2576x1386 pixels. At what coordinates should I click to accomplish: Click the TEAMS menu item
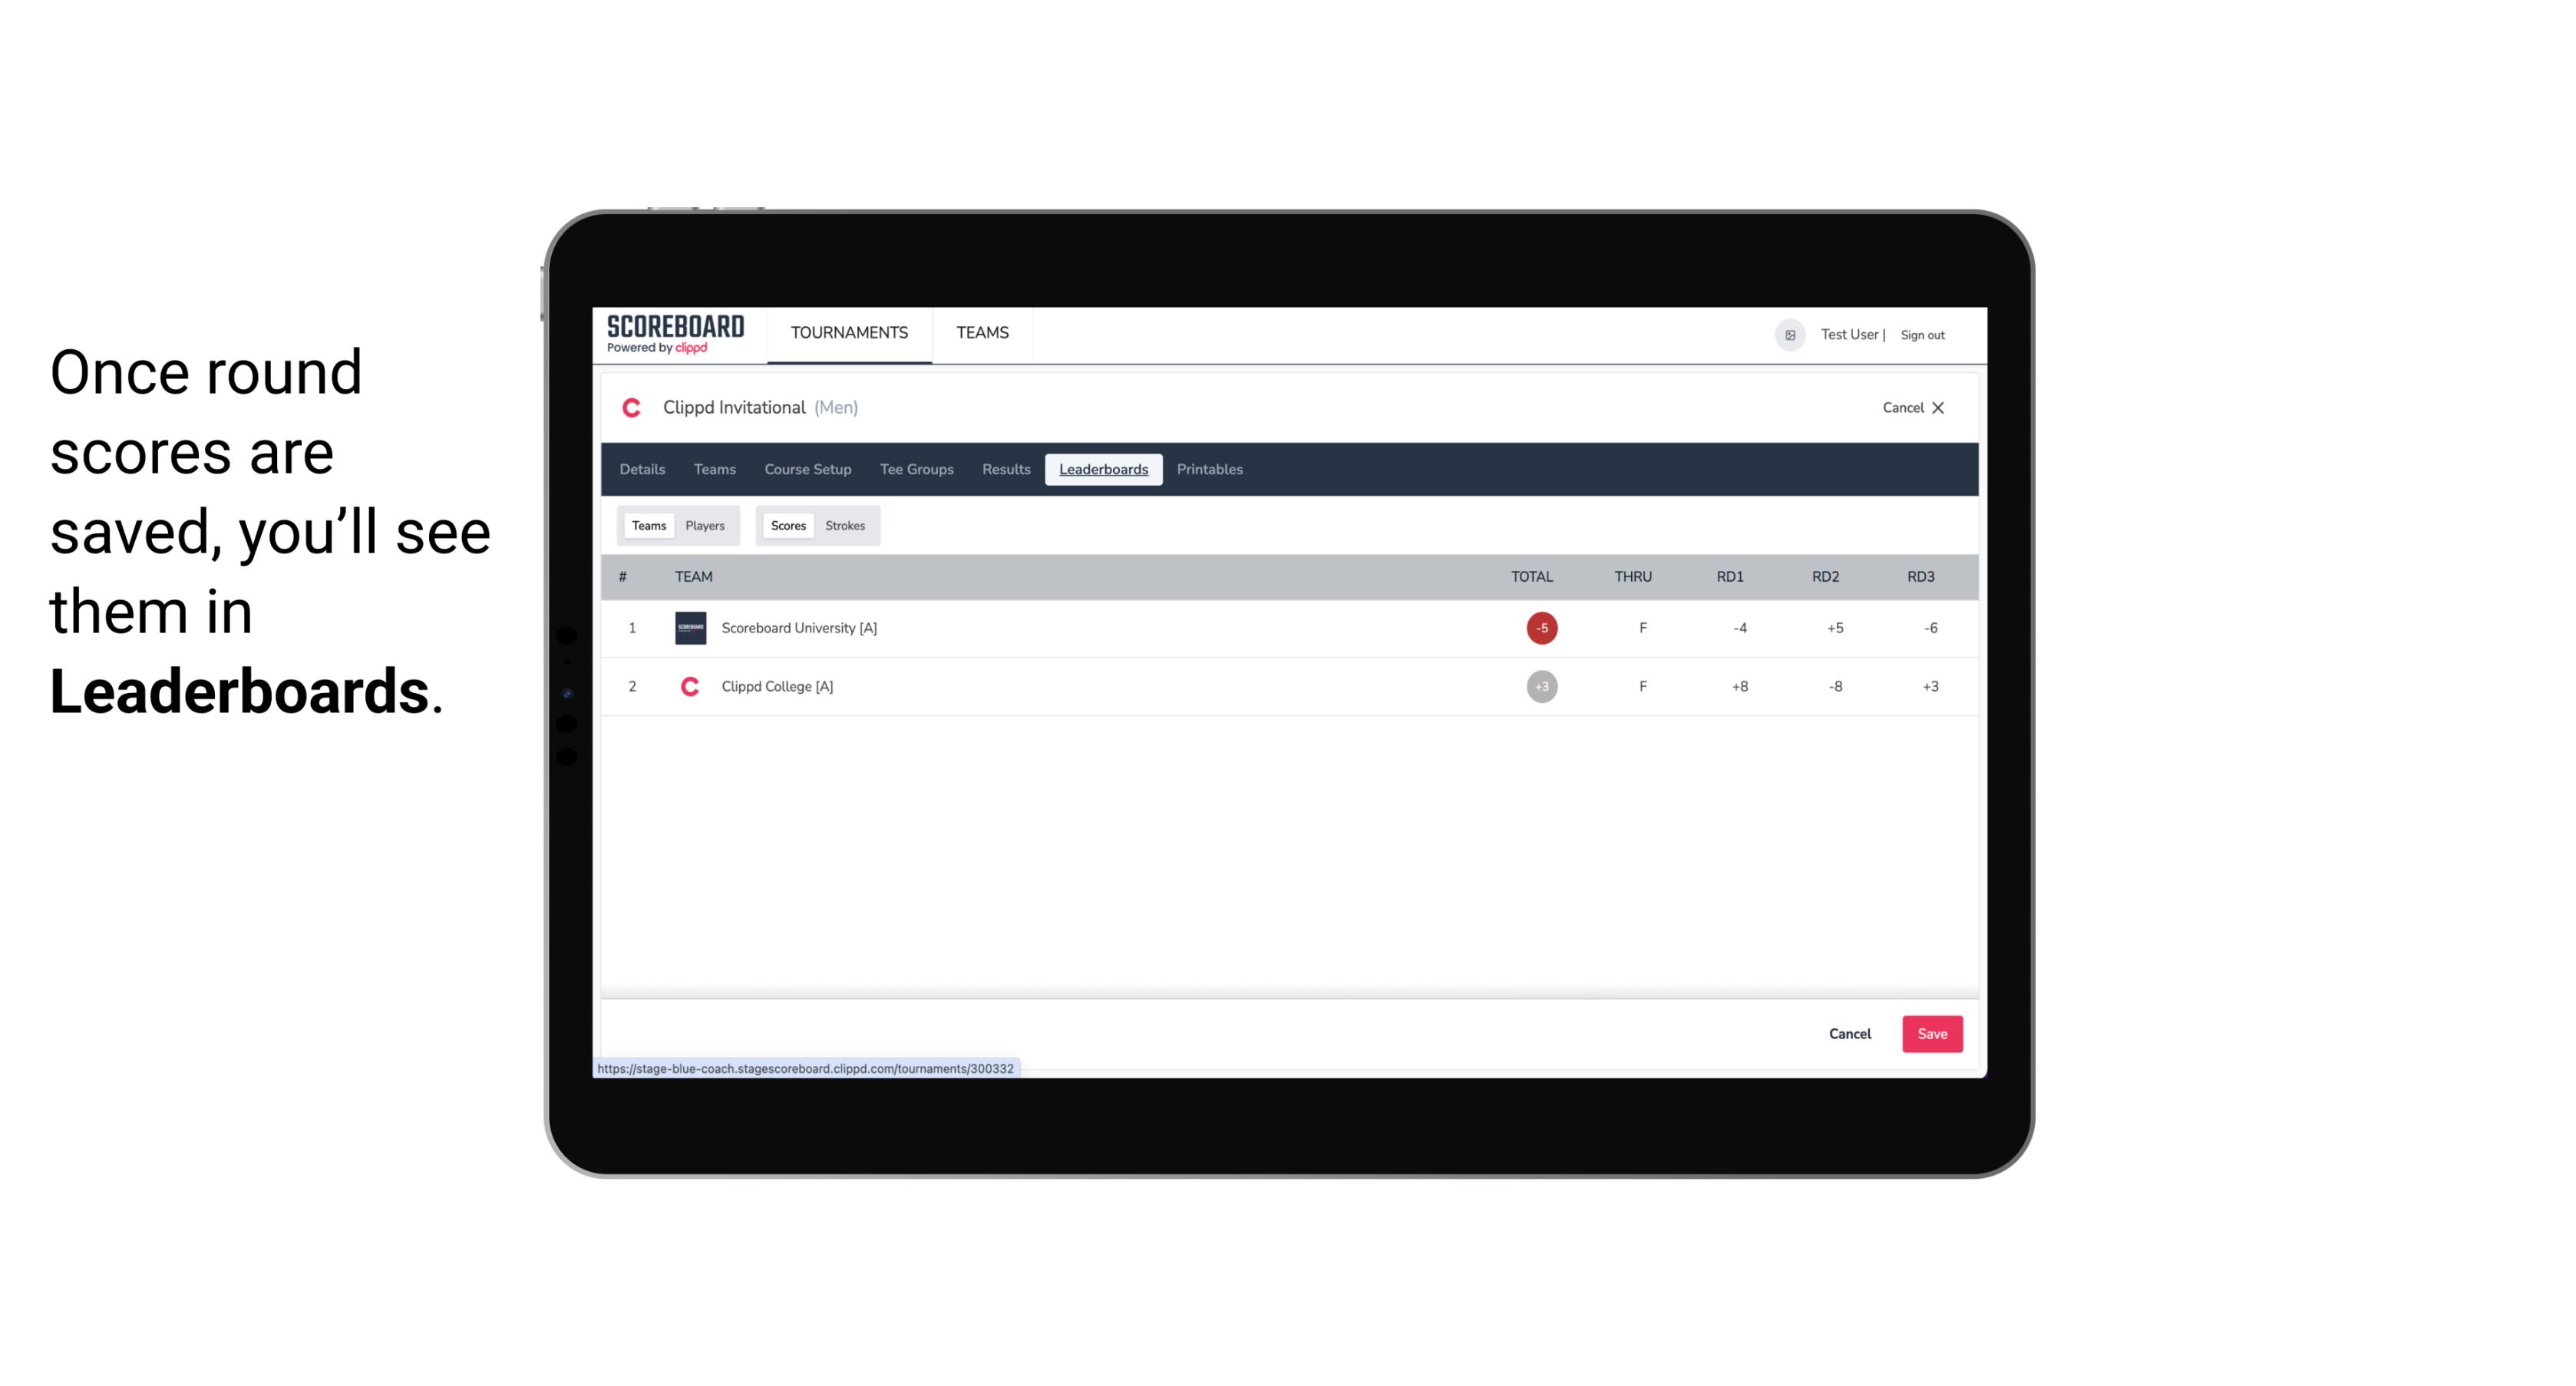(983, 333)
